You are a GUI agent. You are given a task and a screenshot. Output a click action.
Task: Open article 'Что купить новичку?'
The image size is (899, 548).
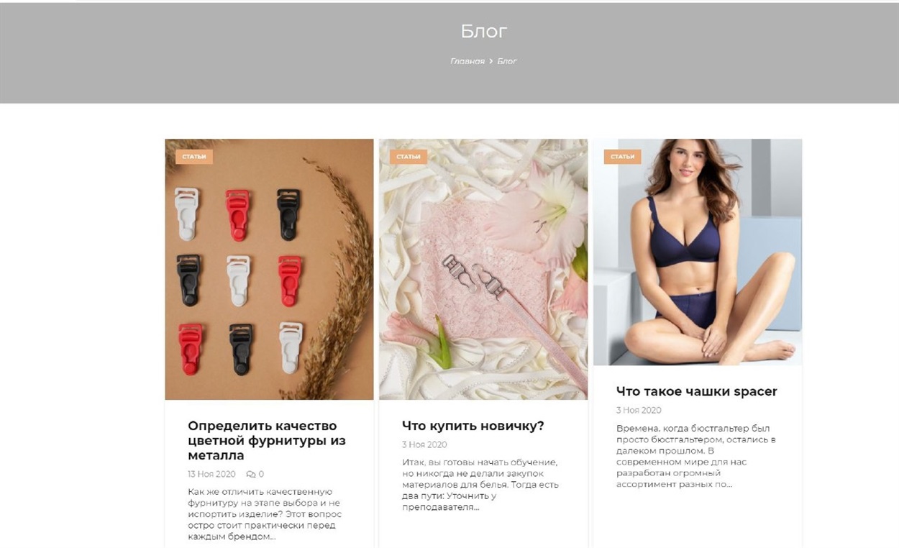[473, 426]
